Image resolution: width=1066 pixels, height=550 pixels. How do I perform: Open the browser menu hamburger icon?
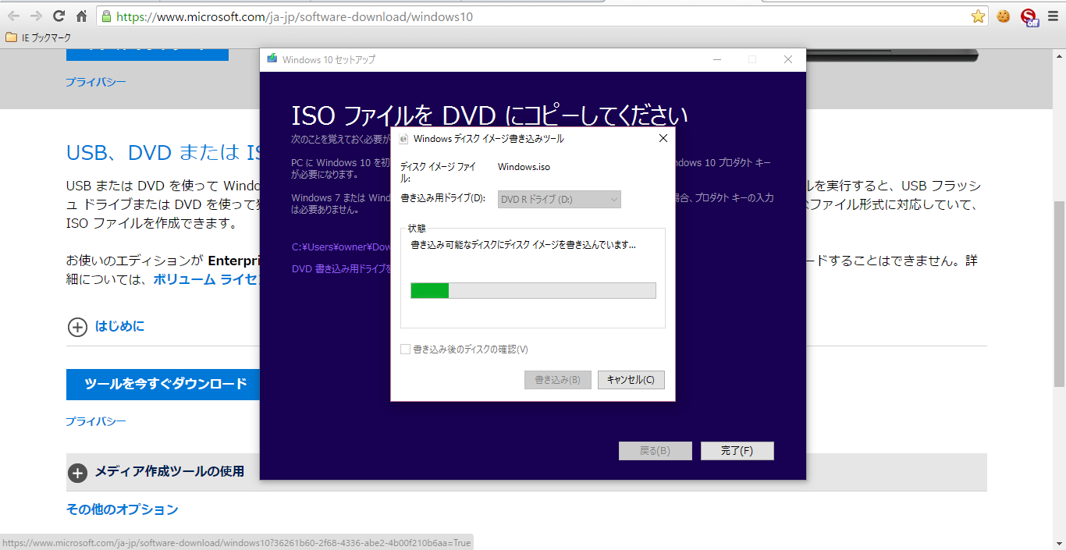coord(1054,16)
